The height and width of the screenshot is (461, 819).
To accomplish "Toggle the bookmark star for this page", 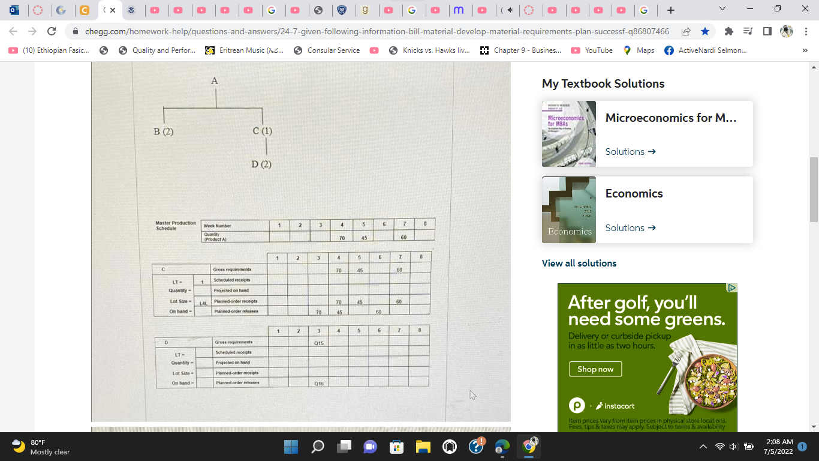I will pyautogui.click(x=704, y=31).
